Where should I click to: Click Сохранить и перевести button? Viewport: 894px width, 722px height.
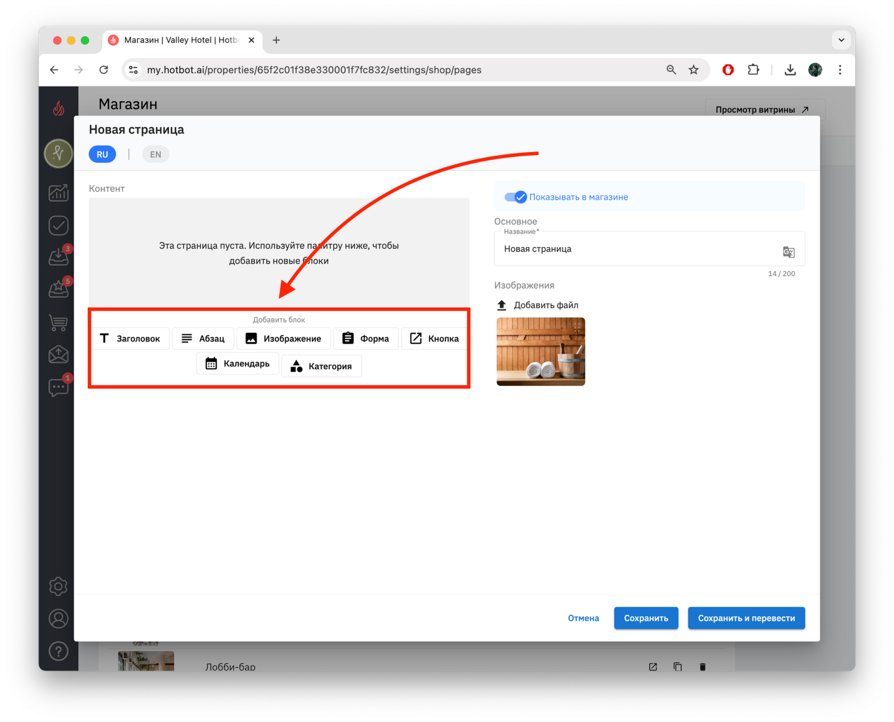pos(746,618)
